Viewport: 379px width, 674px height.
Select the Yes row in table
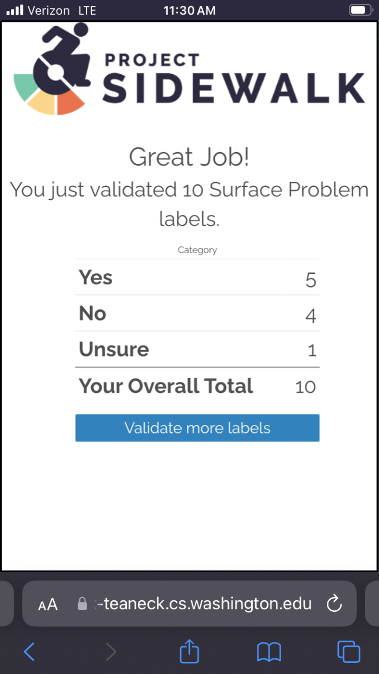pyautogui.click(x=197, y=277)
